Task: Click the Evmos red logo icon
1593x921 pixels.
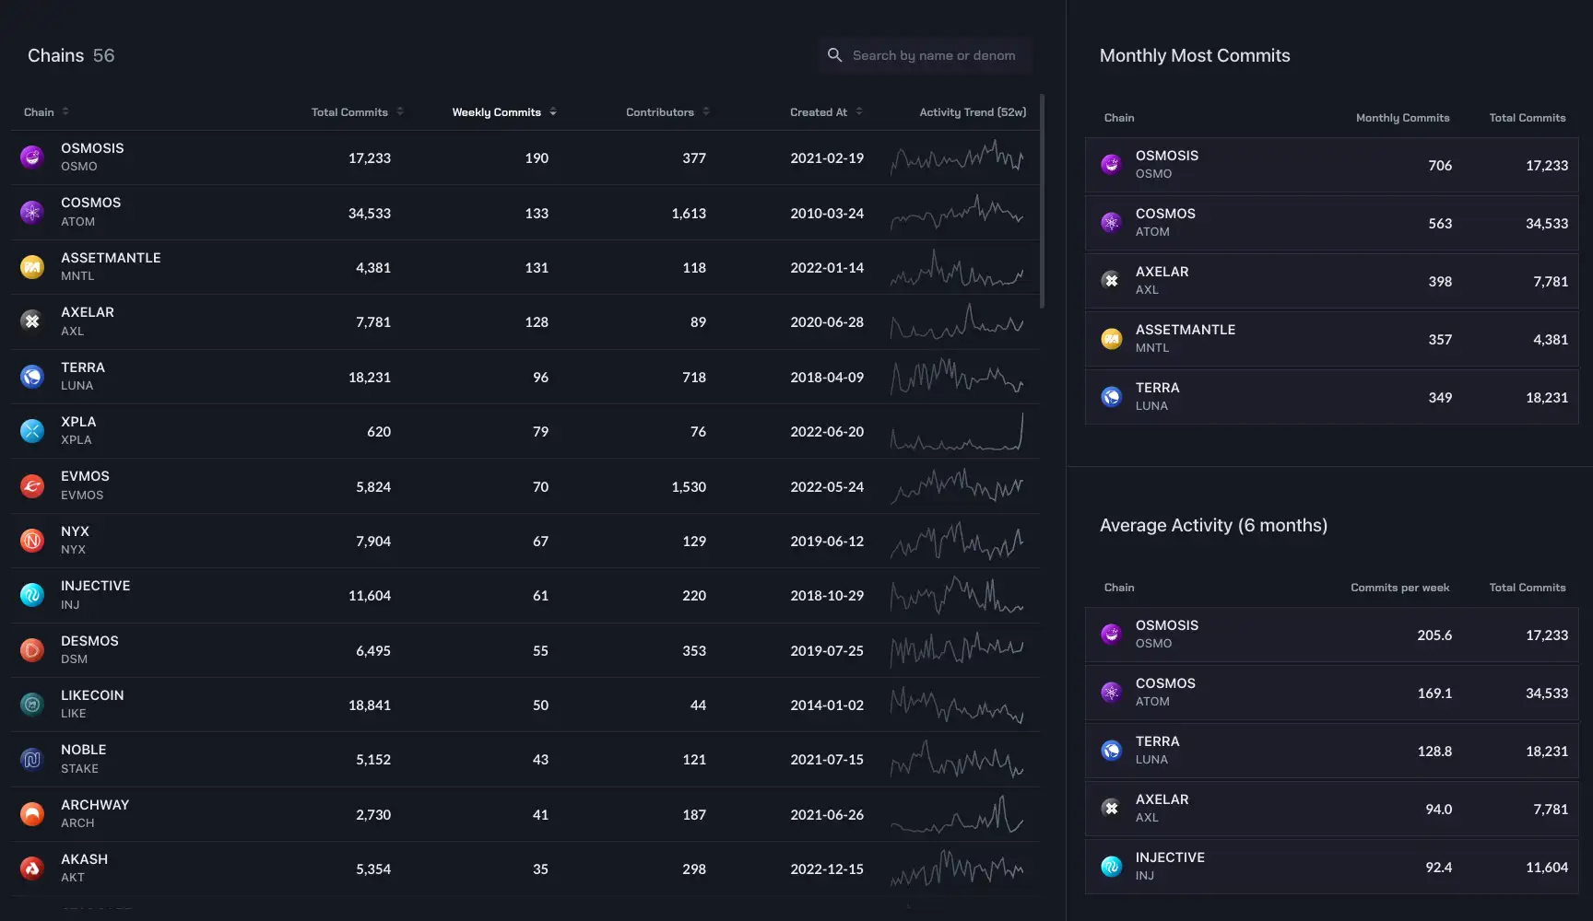Action: point(32,486)
